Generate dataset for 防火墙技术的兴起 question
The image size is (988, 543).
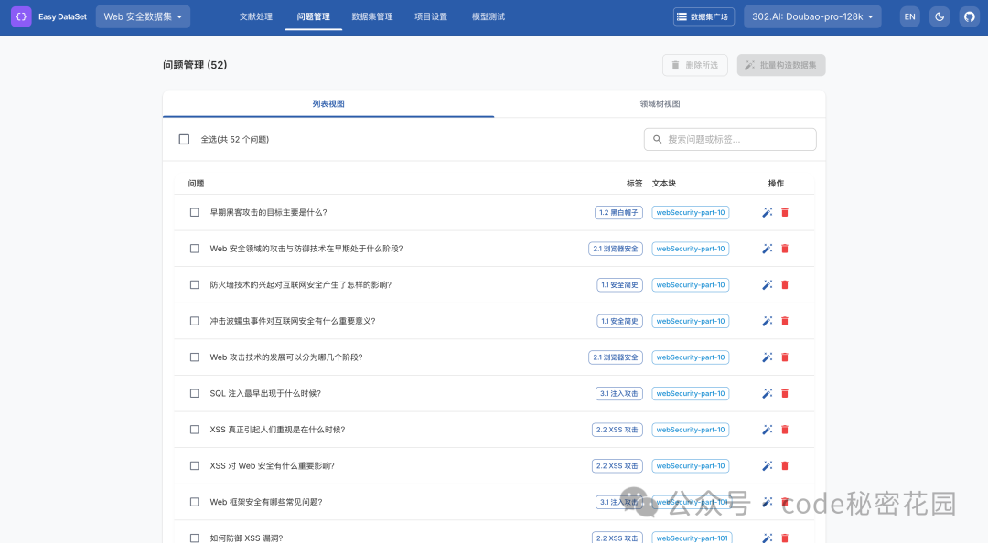tap(767, 284)
